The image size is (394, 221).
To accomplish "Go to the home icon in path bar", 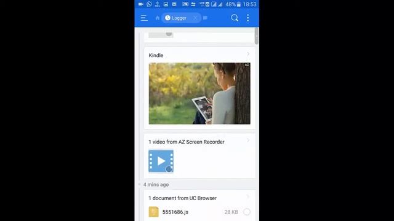I will [x=158, y=18].
